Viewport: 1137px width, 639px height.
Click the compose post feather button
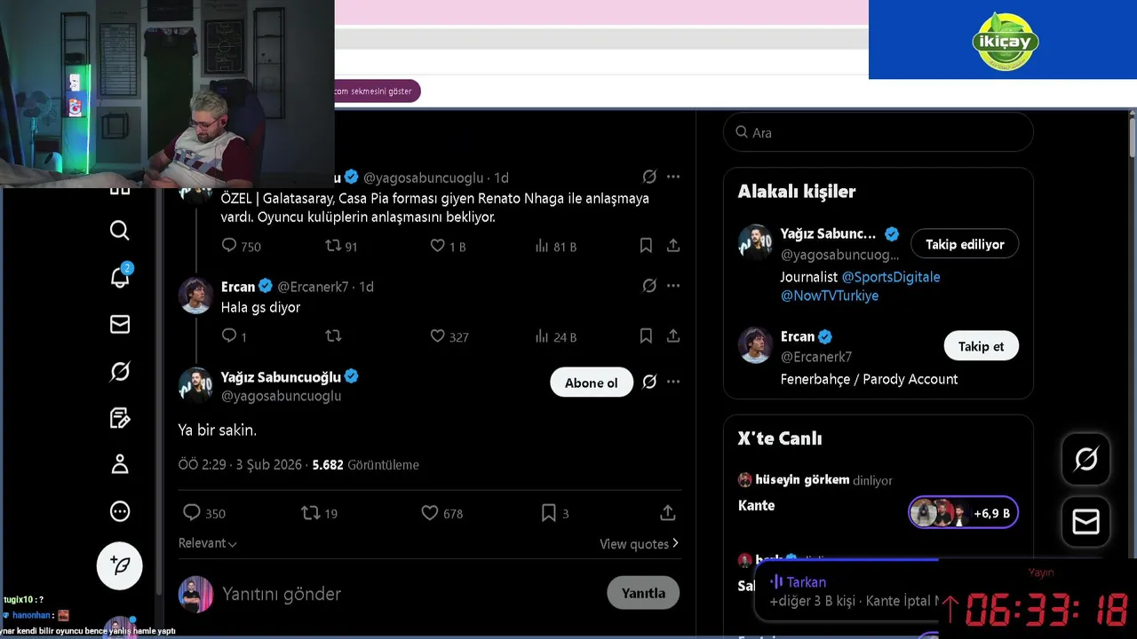[x=120, y=565]
